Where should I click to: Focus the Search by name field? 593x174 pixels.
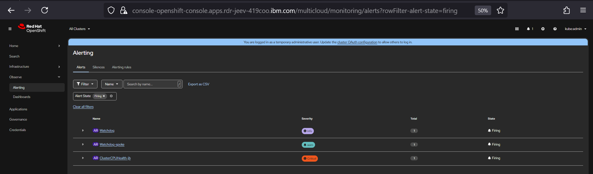tap(151, 84)
